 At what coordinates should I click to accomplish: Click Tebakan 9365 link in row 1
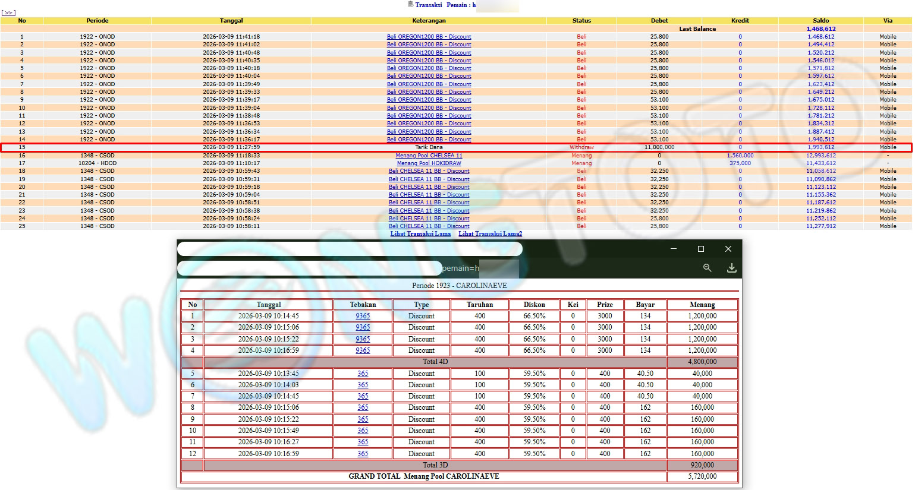[363, 317]
